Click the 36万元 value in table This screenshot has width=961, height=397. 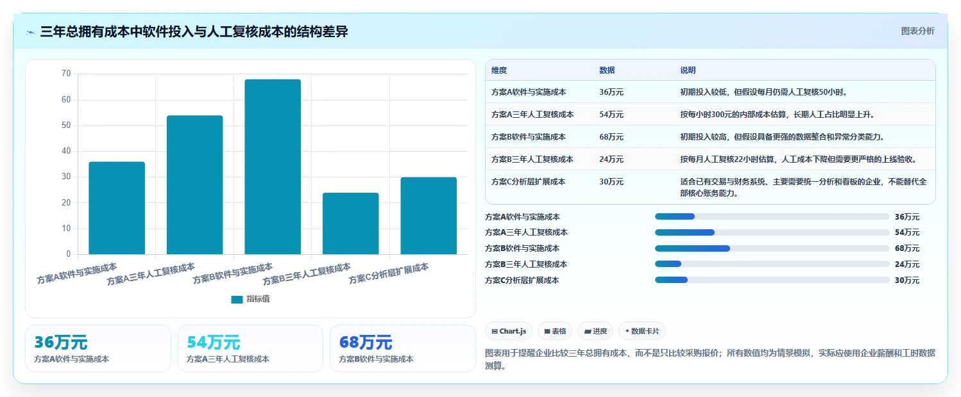611,92
